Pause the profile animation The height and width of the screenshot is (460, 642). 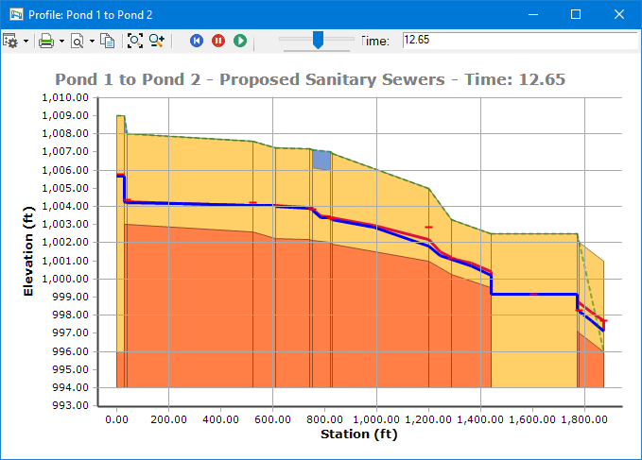point(218,41)
